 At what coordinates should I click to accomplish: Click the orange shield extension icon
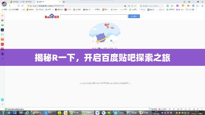pyautogui.click(x=183, y=6)
